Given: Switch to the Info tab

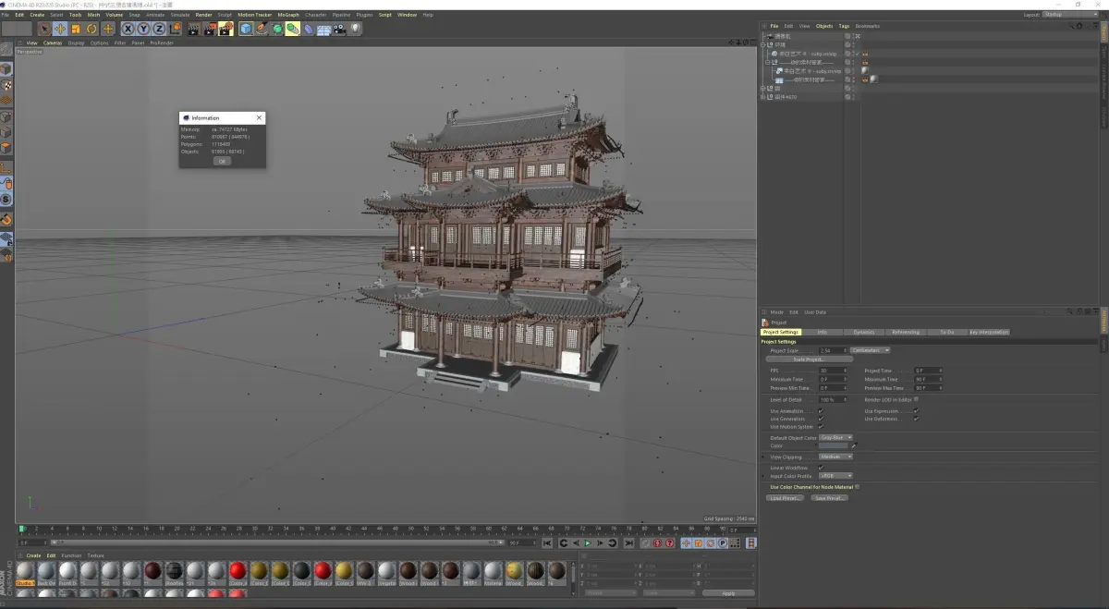Looking at the screenshot, I should click(823, 332).
